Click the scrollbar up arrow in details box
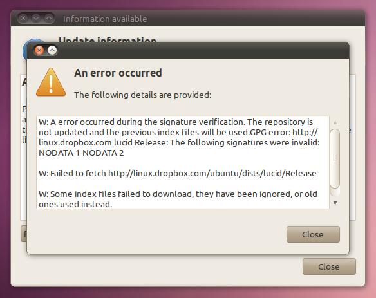 335,122
